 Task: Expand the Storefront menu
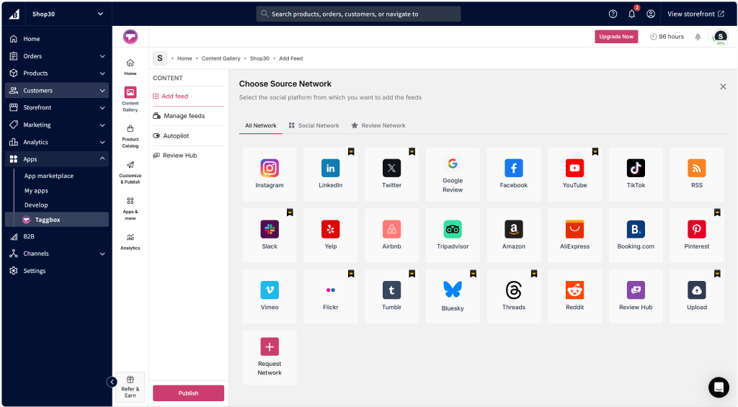tap(56, 108)
